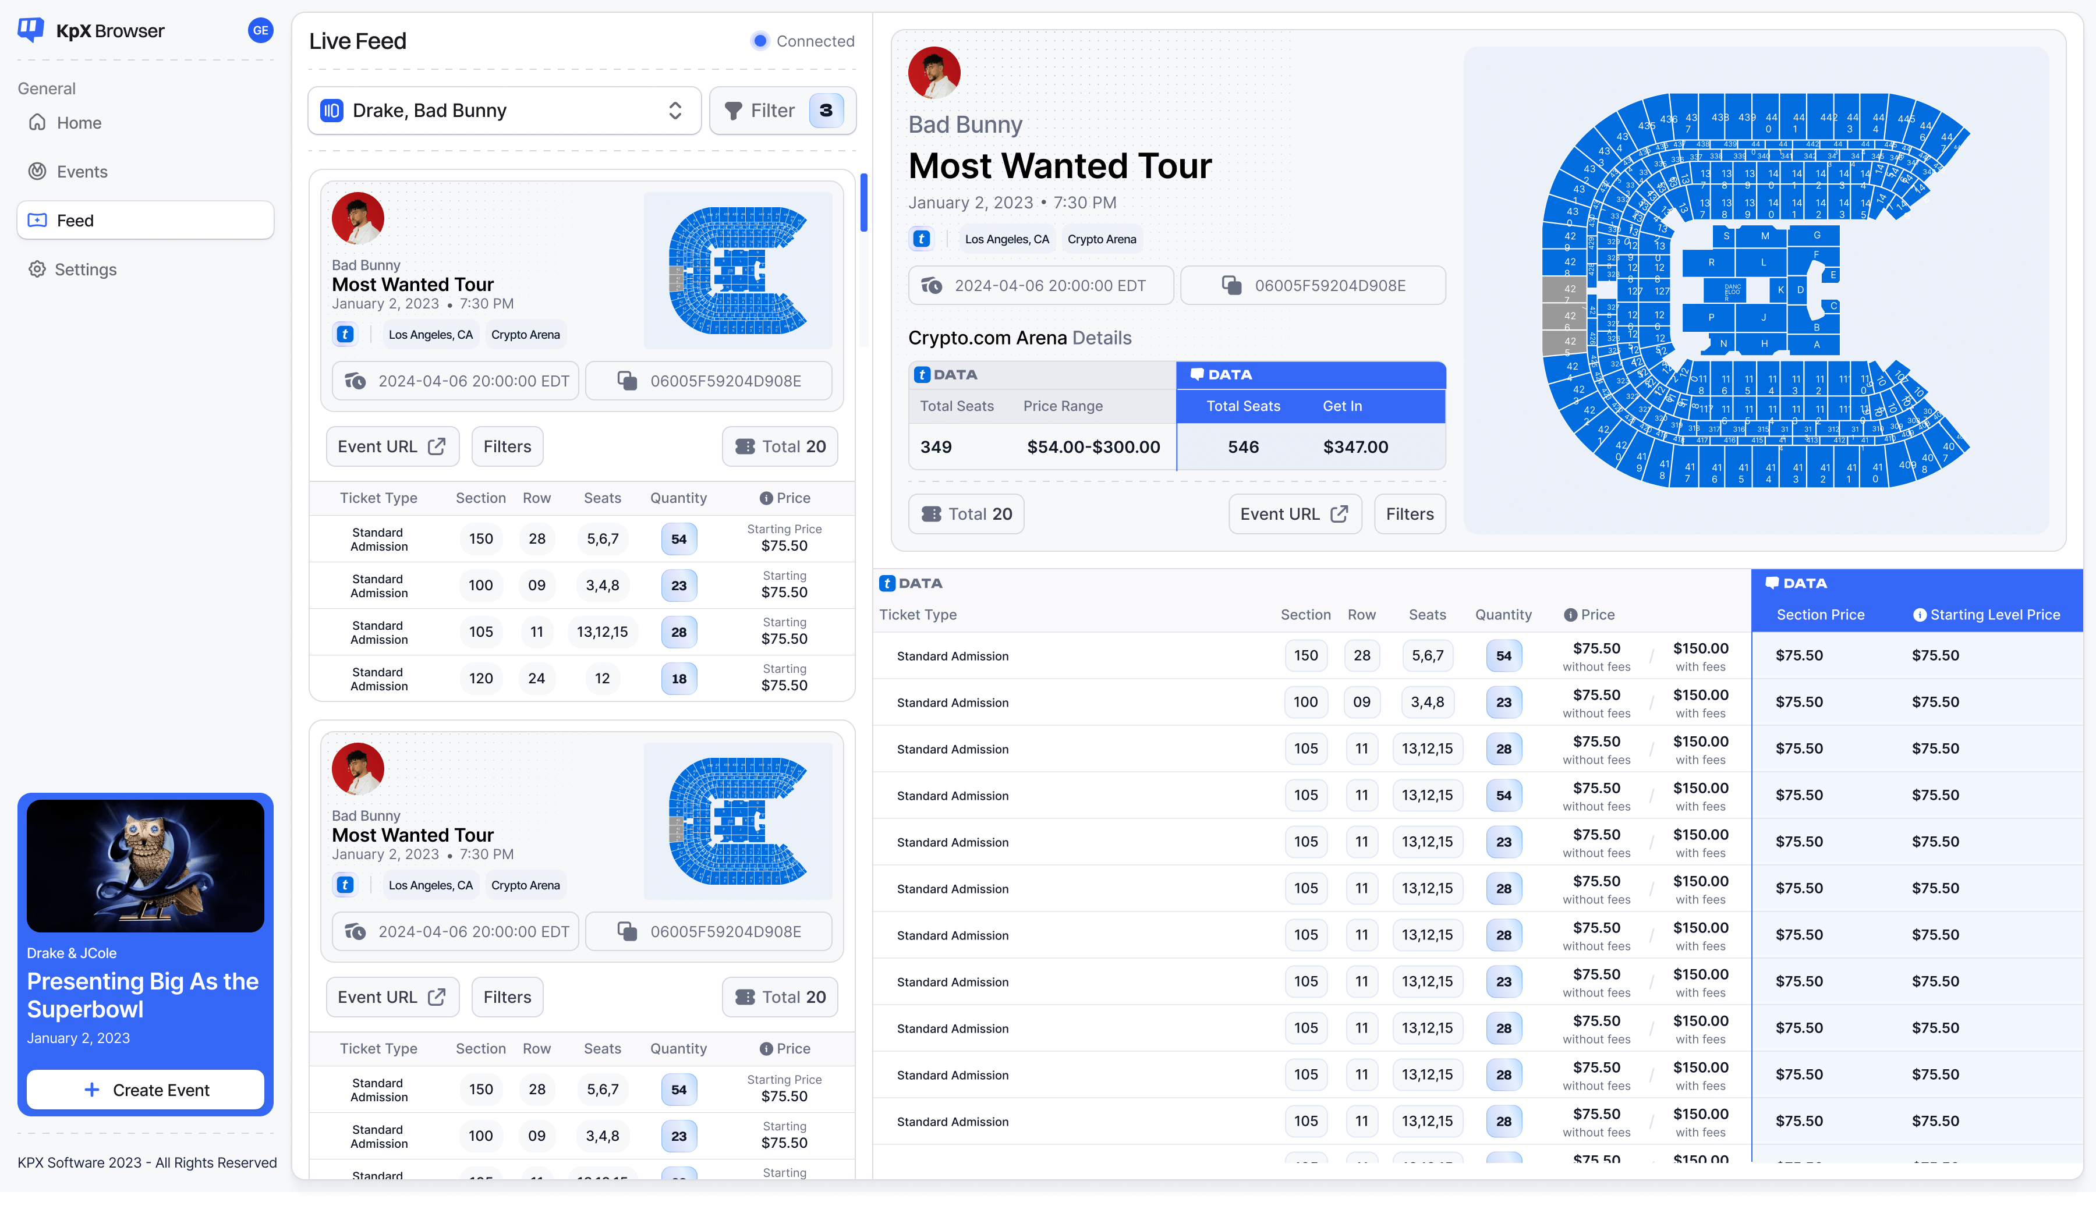This screenshot has width=2096, height=1213.
Task: Click the Drake & JCole promo image
Action: [146, 866]
